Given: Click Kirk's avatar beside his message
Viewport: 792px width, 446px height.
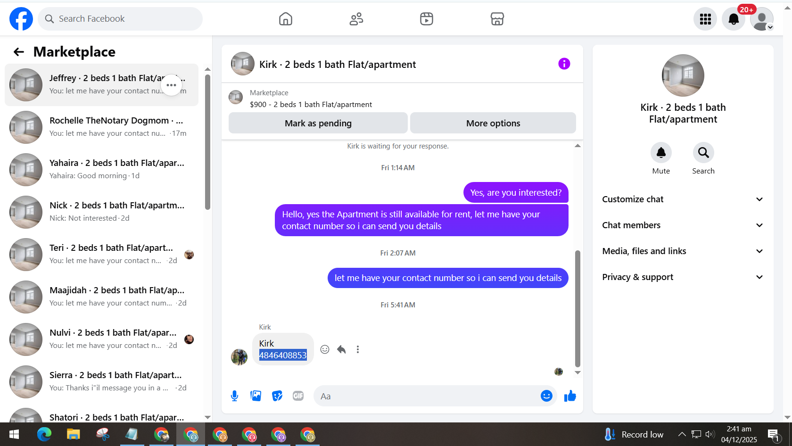Looking at the screenshot, I should pos(239,357).
